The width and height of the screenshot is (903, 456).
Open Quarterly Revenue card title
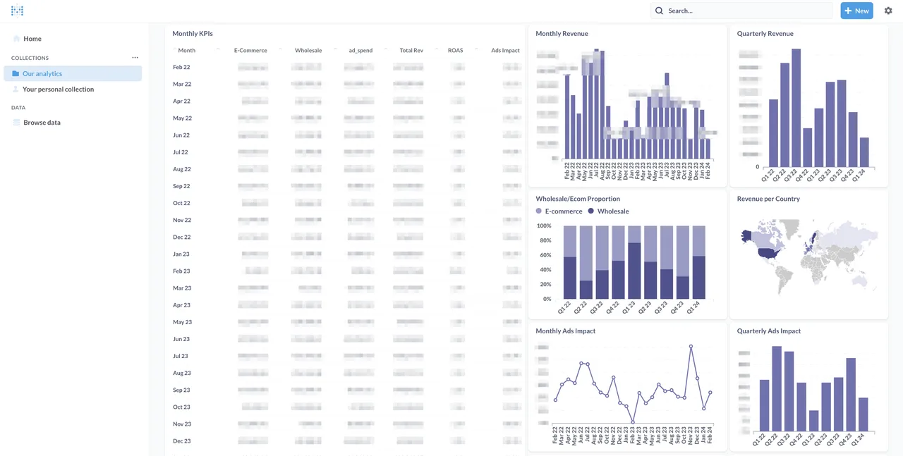pyautogui.click(x=765, y=33)
